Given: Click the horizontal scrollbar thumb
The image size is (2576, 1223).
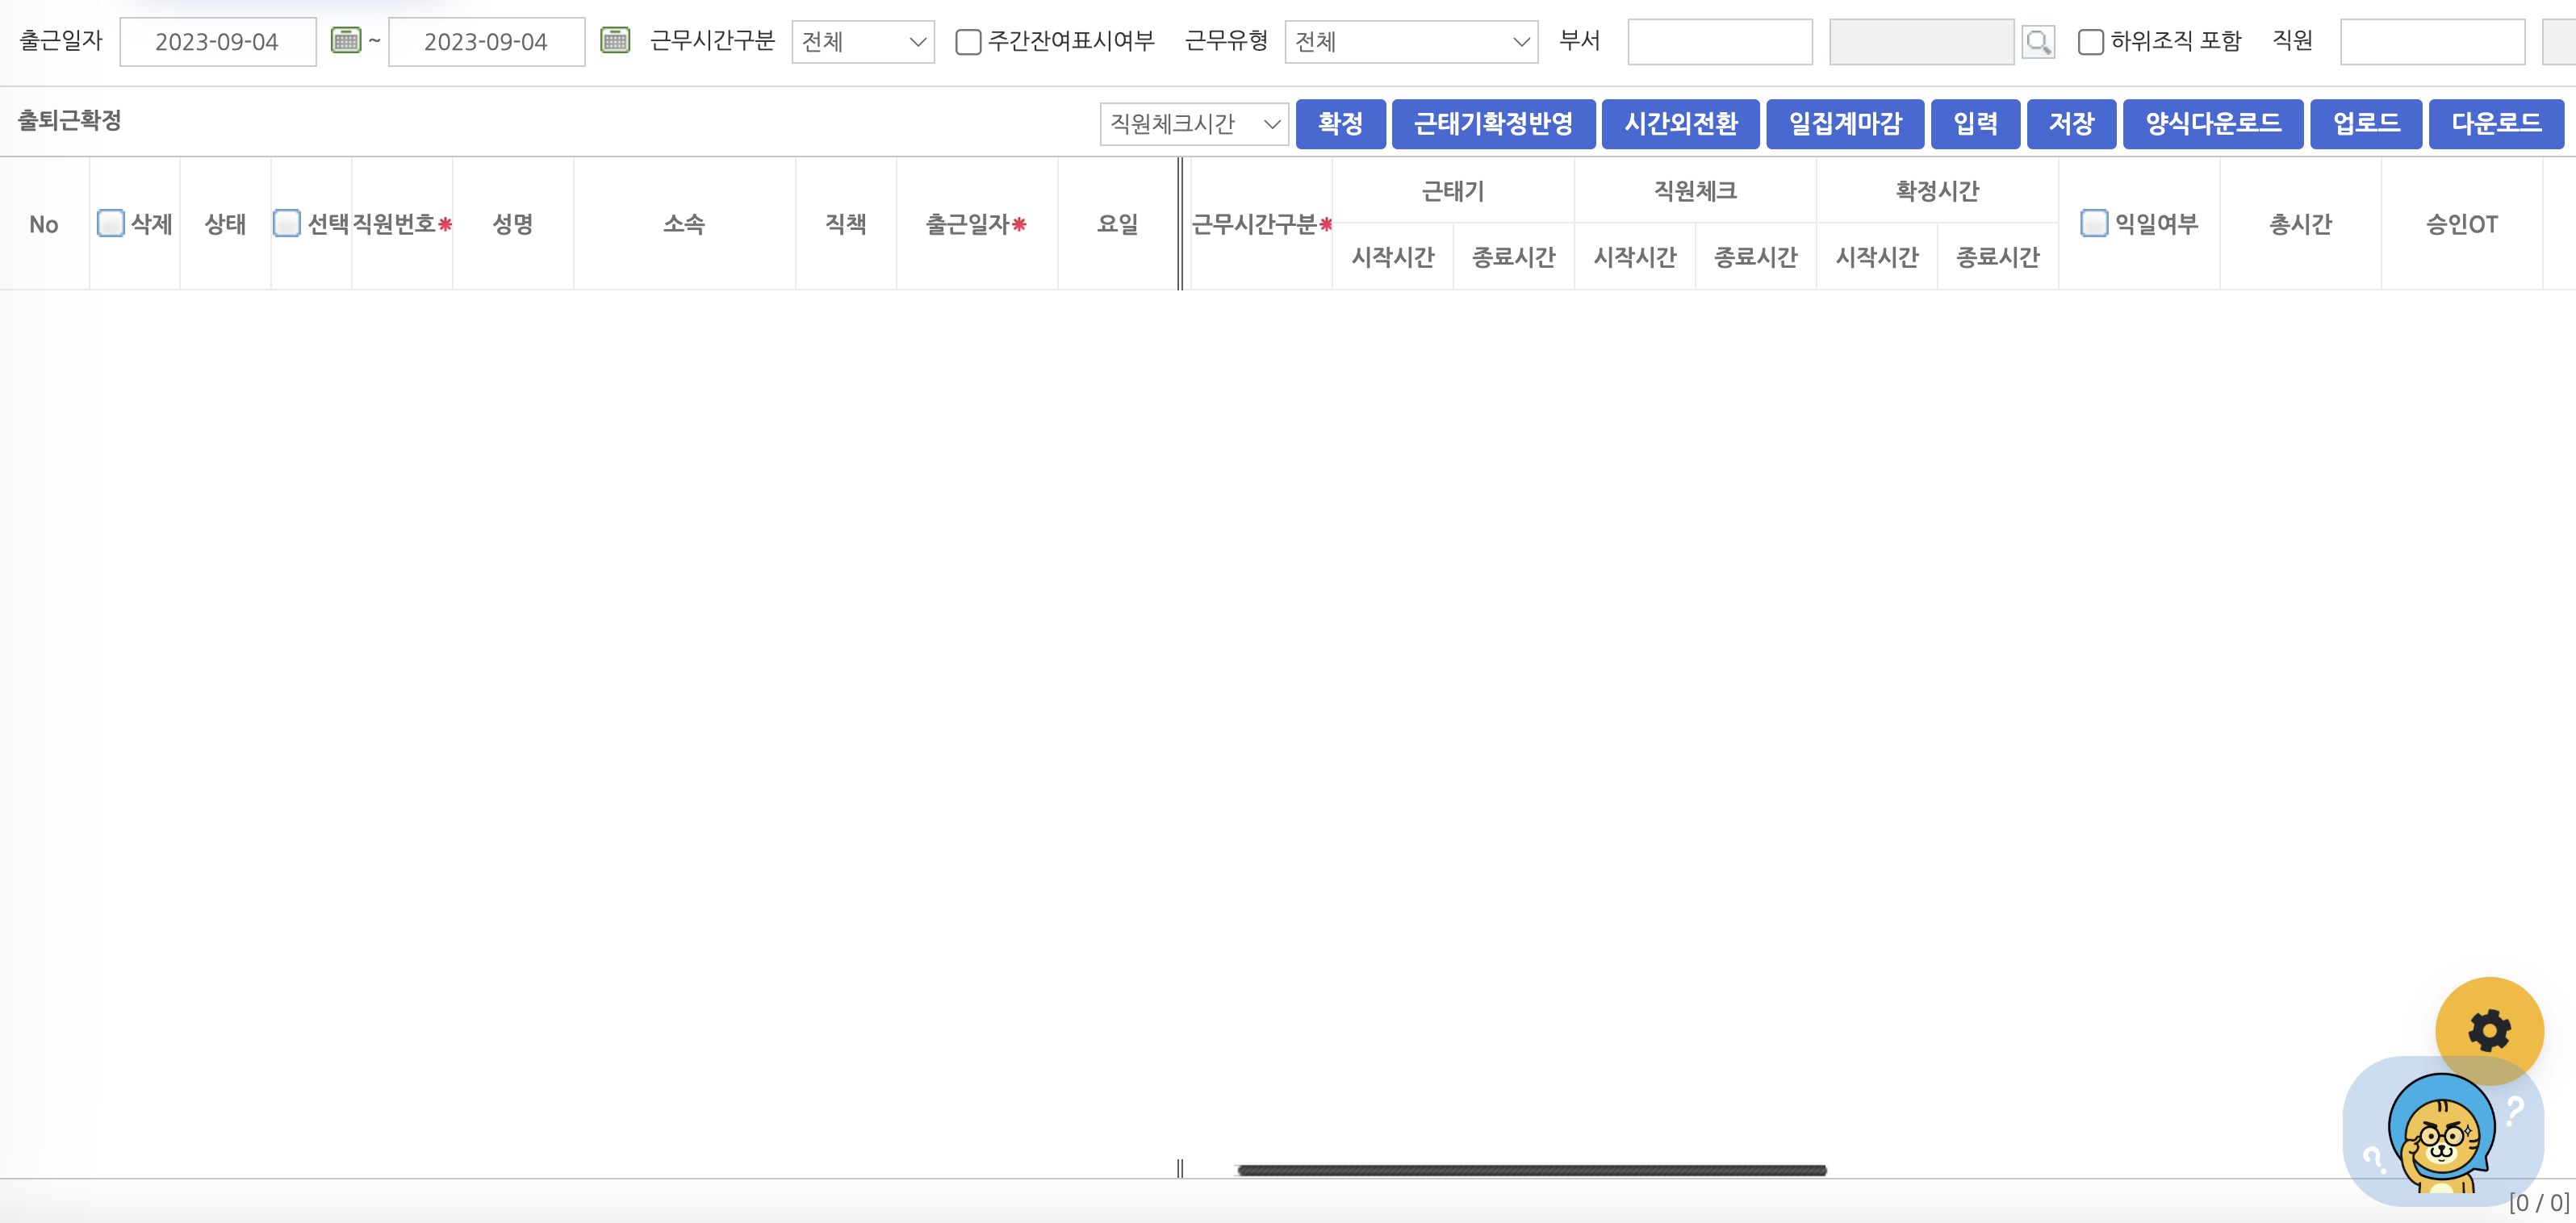Looking at the screenshot, I should pyautogui.click(x=1531, y=1170).
